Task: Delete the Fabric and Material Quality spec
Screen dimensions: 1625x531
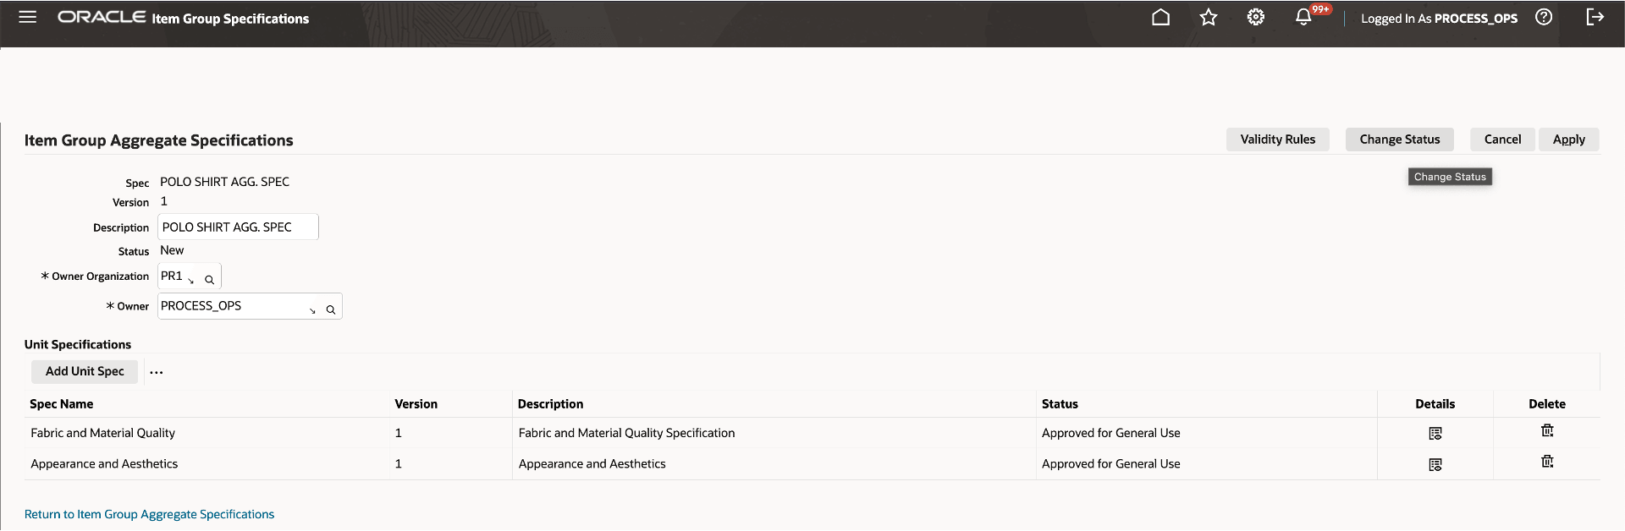Action: [1547, 430]
